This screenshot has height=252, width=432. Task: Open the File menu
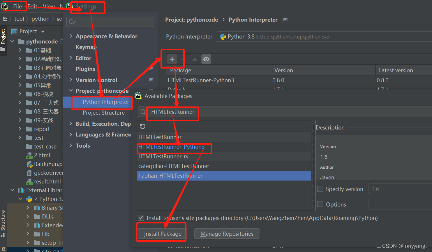pos(17,6)
